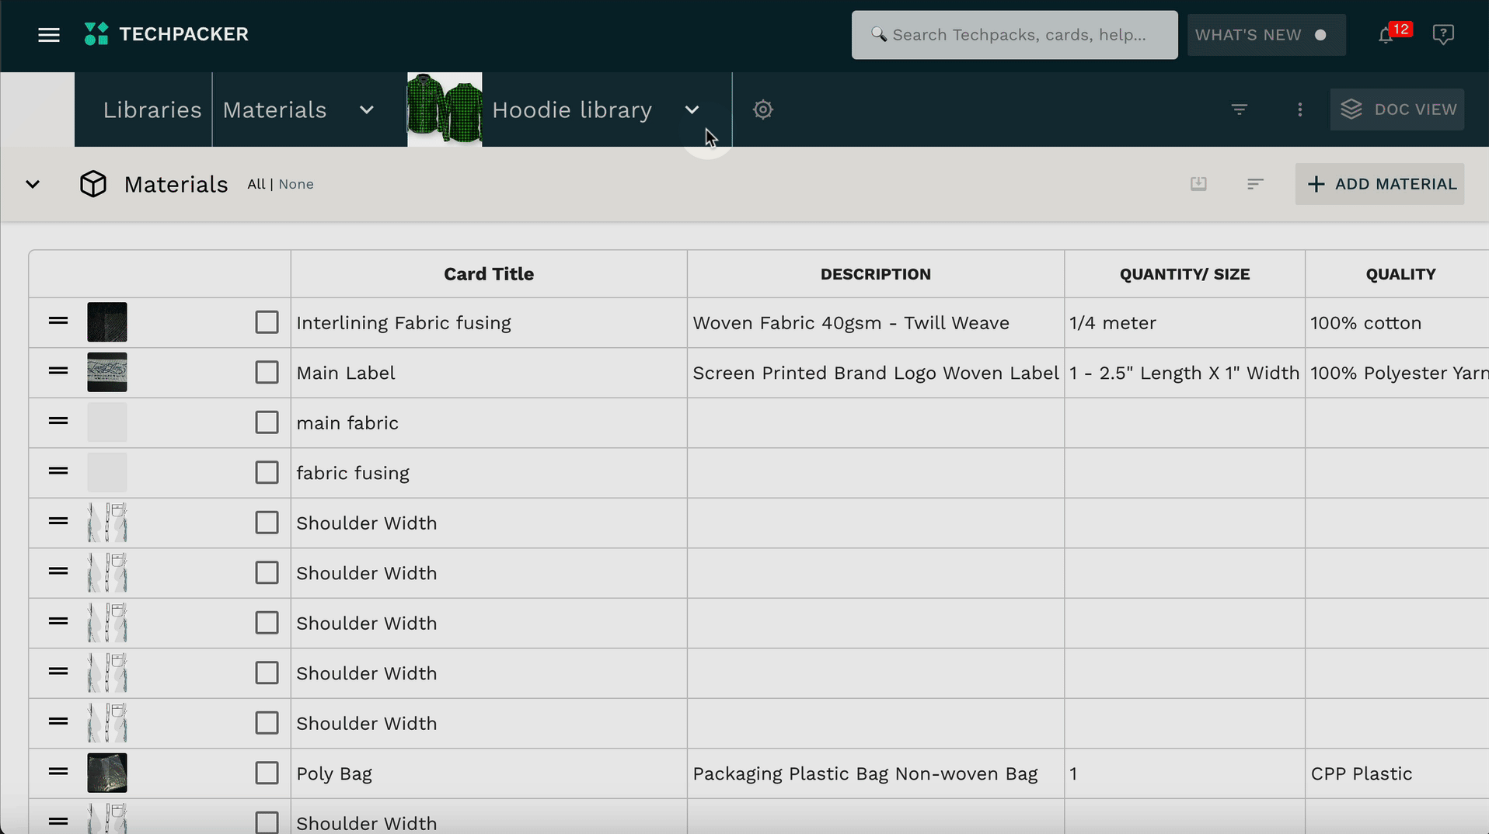1489x834 pixels.
Task: Click 'Screen Printed Brand Logo Woven Label' description
Action: [x=876, y=373]
